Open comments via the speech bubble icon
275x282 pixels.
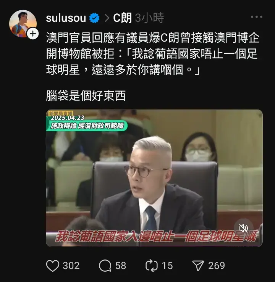105,266
